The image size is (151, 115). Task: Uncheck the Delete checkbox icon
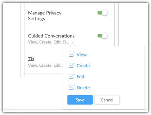[72, 88]
